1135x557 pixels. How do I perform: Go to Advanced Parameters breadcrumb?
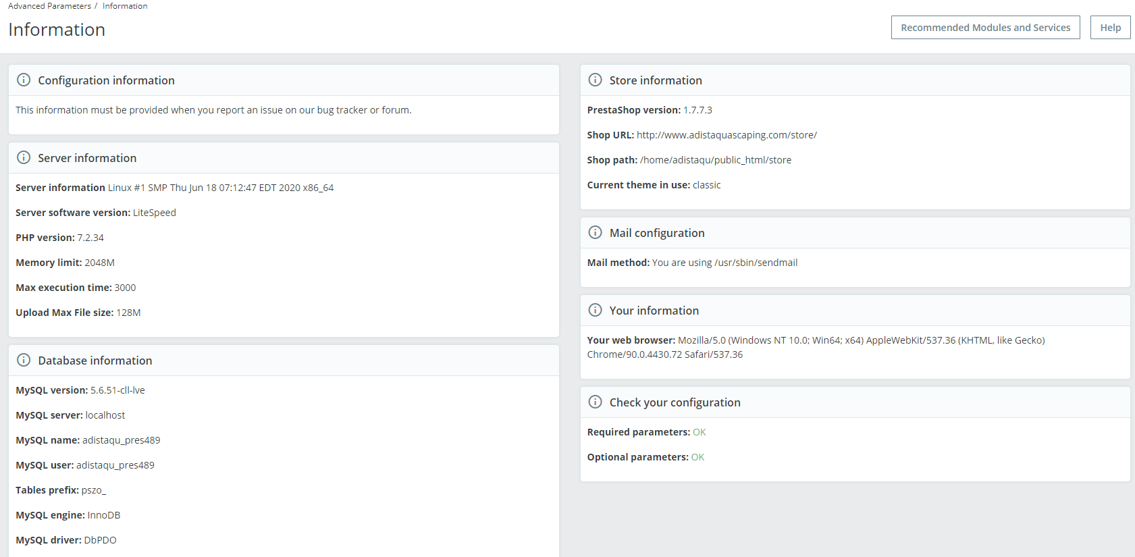[49, 6]
